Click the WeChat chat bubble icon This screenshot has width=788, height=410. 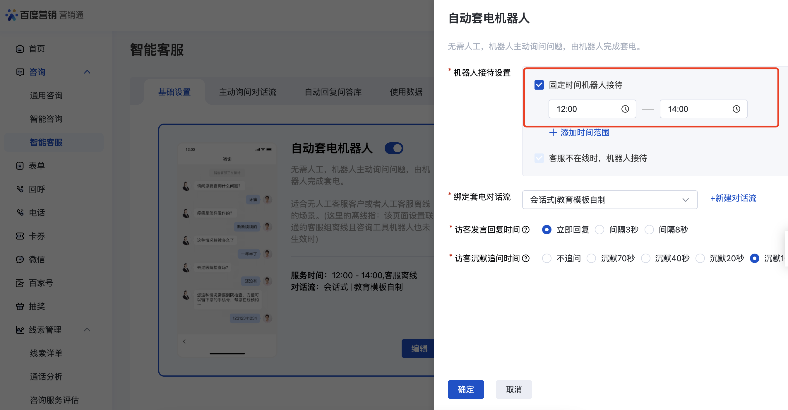click(20, 259)
